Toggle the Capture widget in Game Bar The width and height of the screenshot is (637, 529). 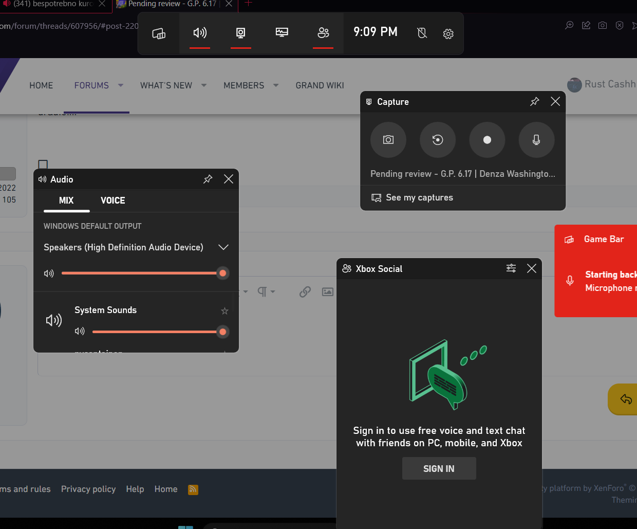pos(241,33)
